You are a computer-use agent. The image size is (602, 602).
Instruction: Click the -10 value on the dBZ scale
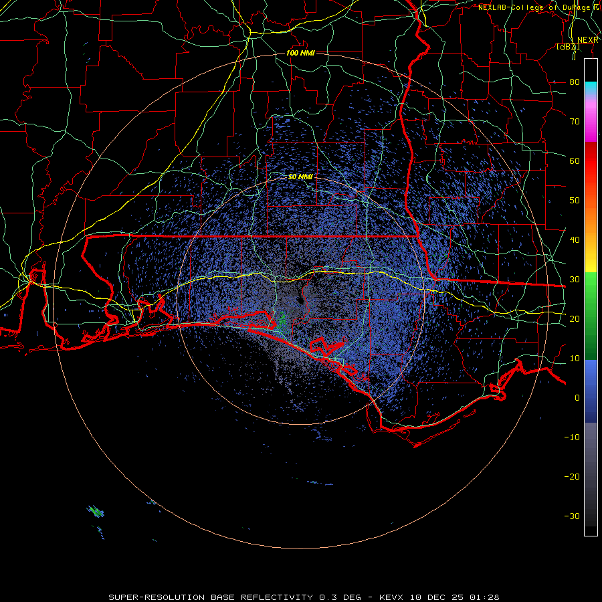coord(572,437)
